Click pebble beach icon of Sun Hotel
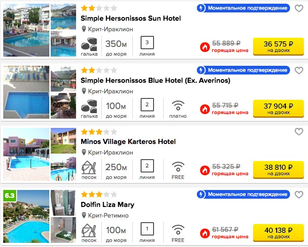This screenshot has width=308, height=247. [89, 44]
